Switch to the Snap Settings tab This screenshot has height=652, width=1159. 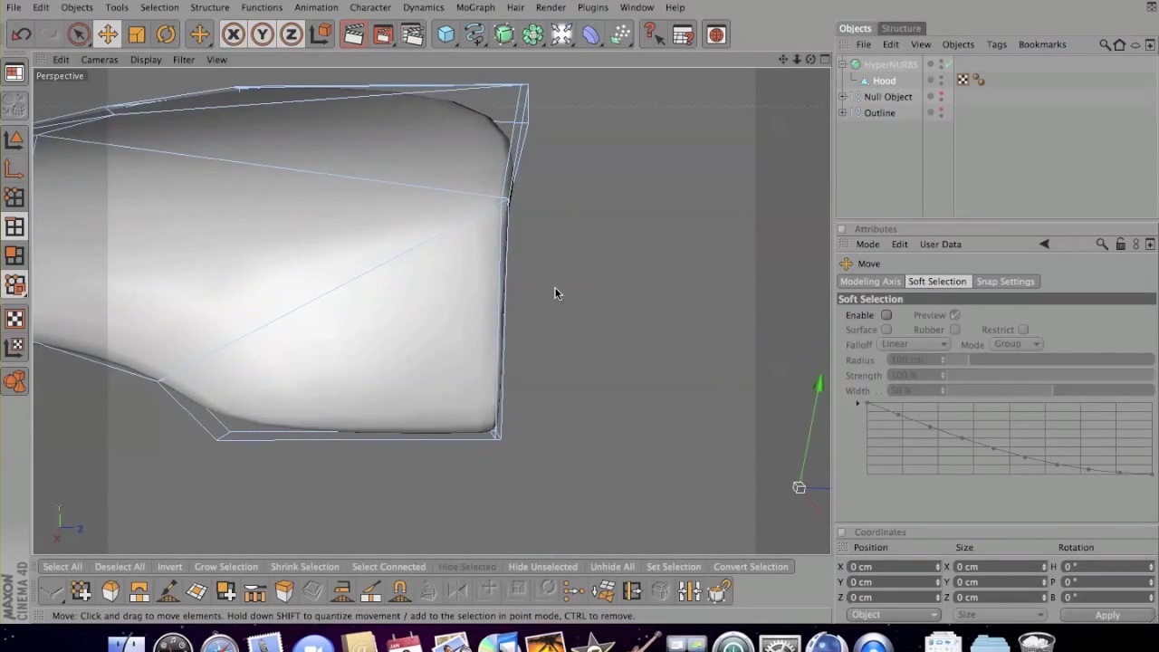[1005, 282]
